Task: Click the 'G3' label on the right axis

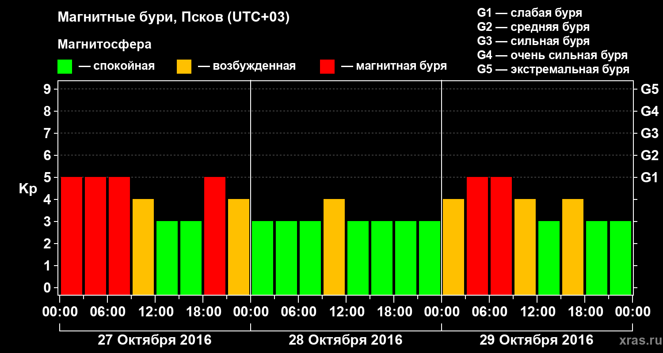Action: click(649, 133)
